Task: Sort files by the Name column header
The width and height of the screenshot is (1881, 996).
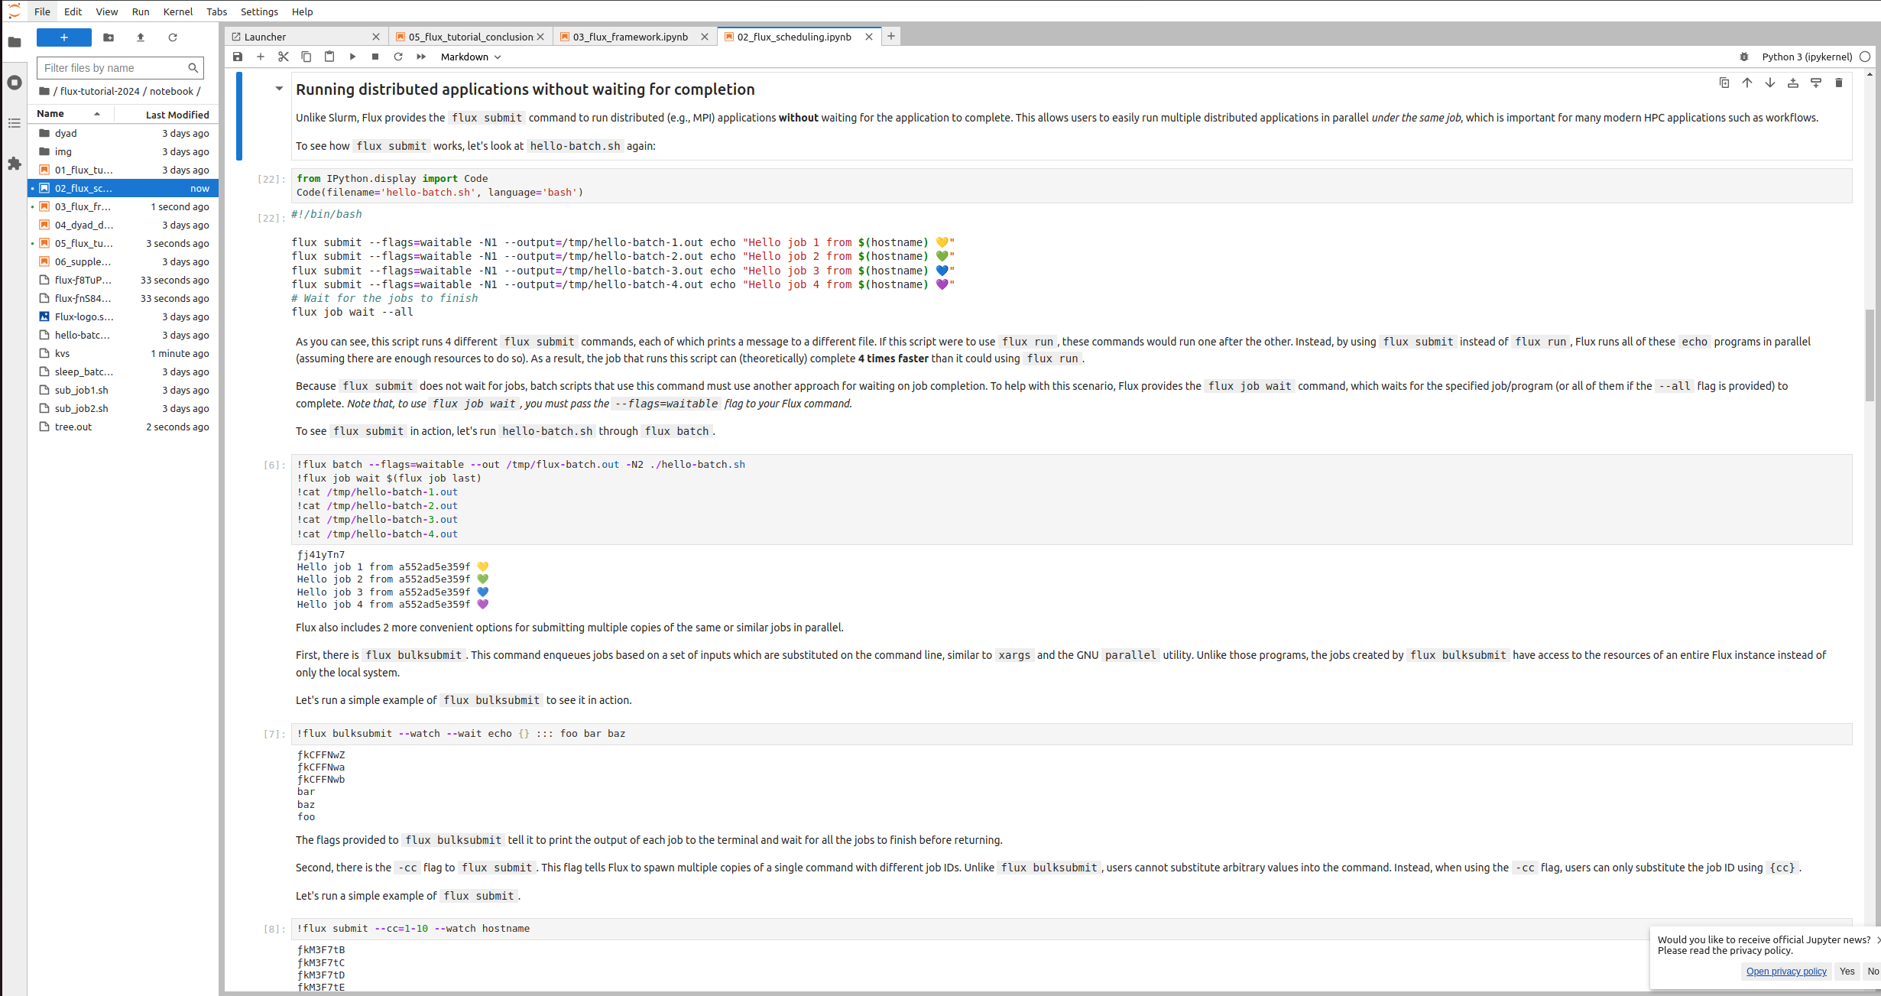Action: 50,114
